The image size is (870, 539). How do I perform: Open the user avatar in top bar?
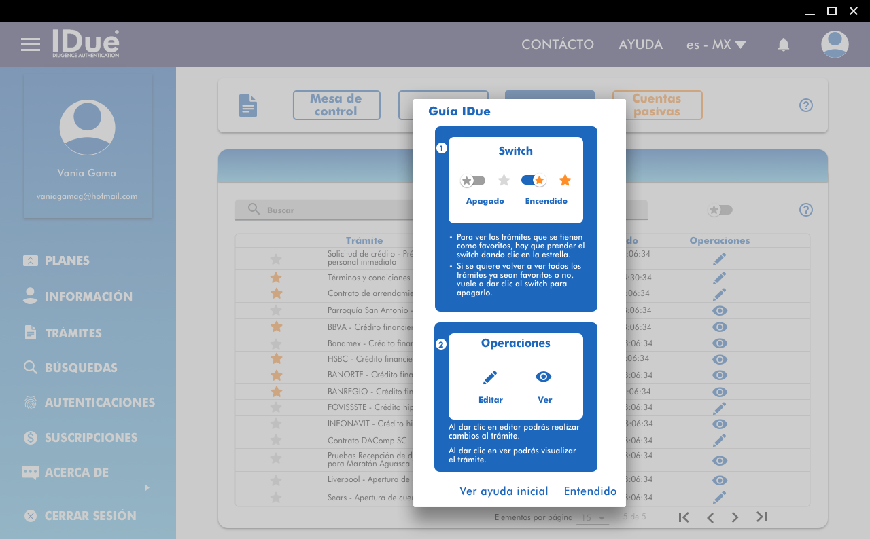coord(834,45)
